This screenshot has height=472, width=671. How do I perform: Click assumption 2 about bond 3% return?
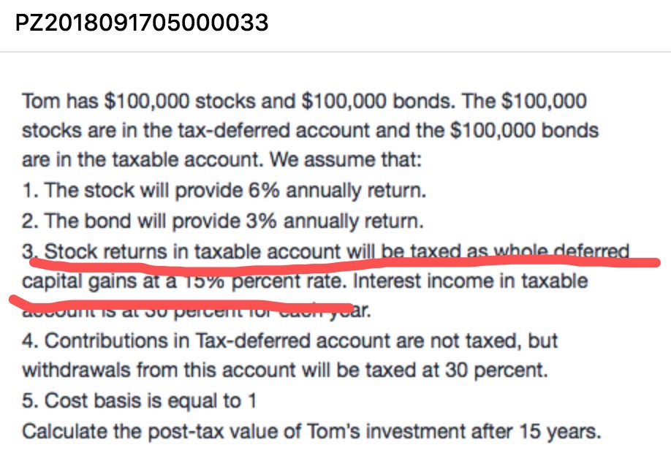pos(222,221)
